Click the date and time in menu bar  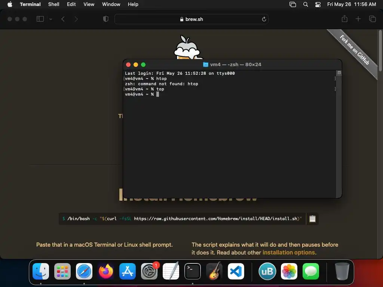(x=351, y=4)
